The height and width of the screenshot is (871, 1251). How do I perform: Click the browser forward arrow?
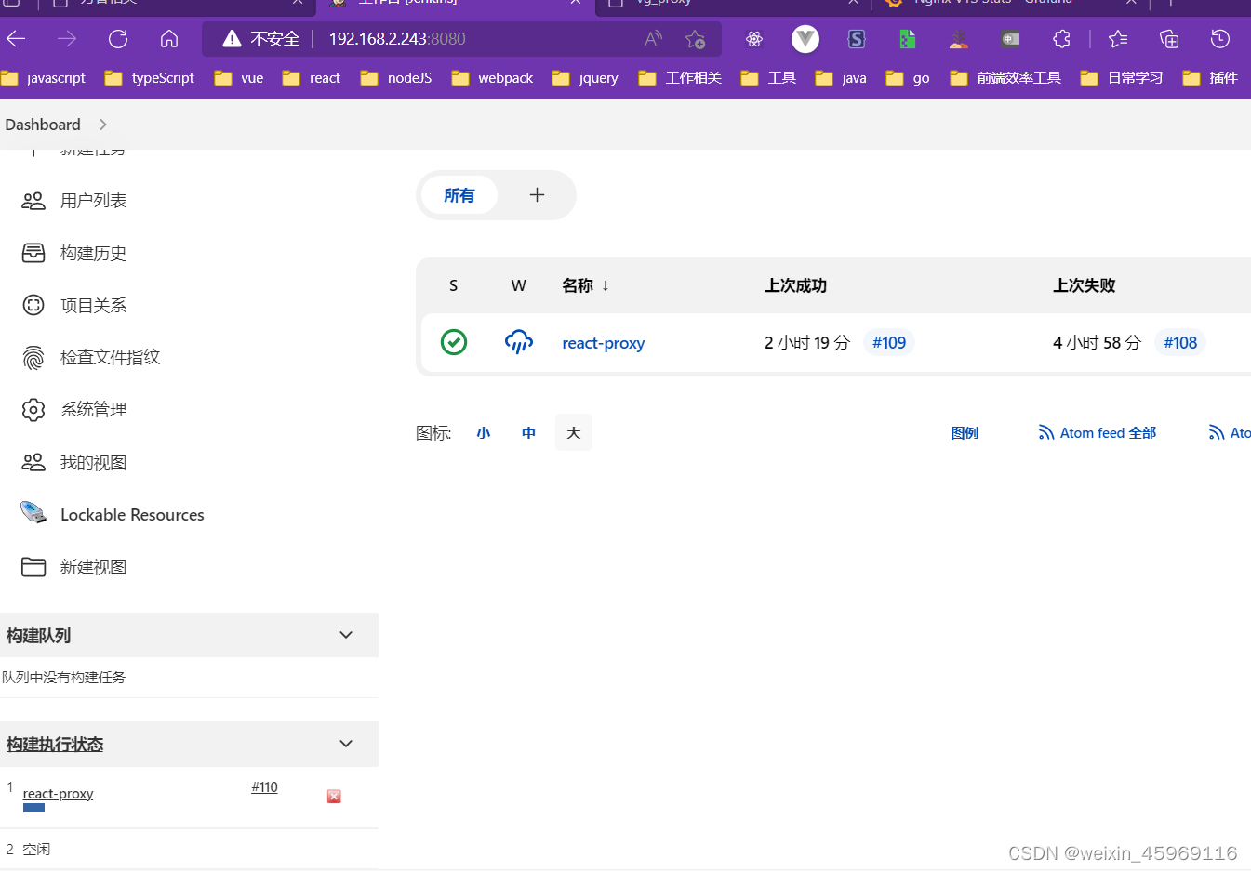pyautogui.click(x=67, y=39)
